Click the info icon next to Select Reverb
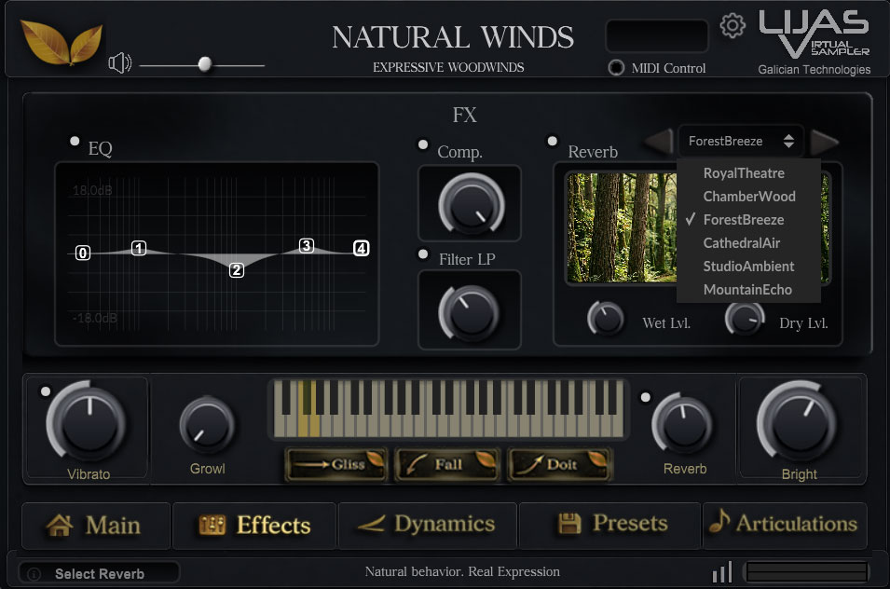890x589 pixels. coord(34,574)
